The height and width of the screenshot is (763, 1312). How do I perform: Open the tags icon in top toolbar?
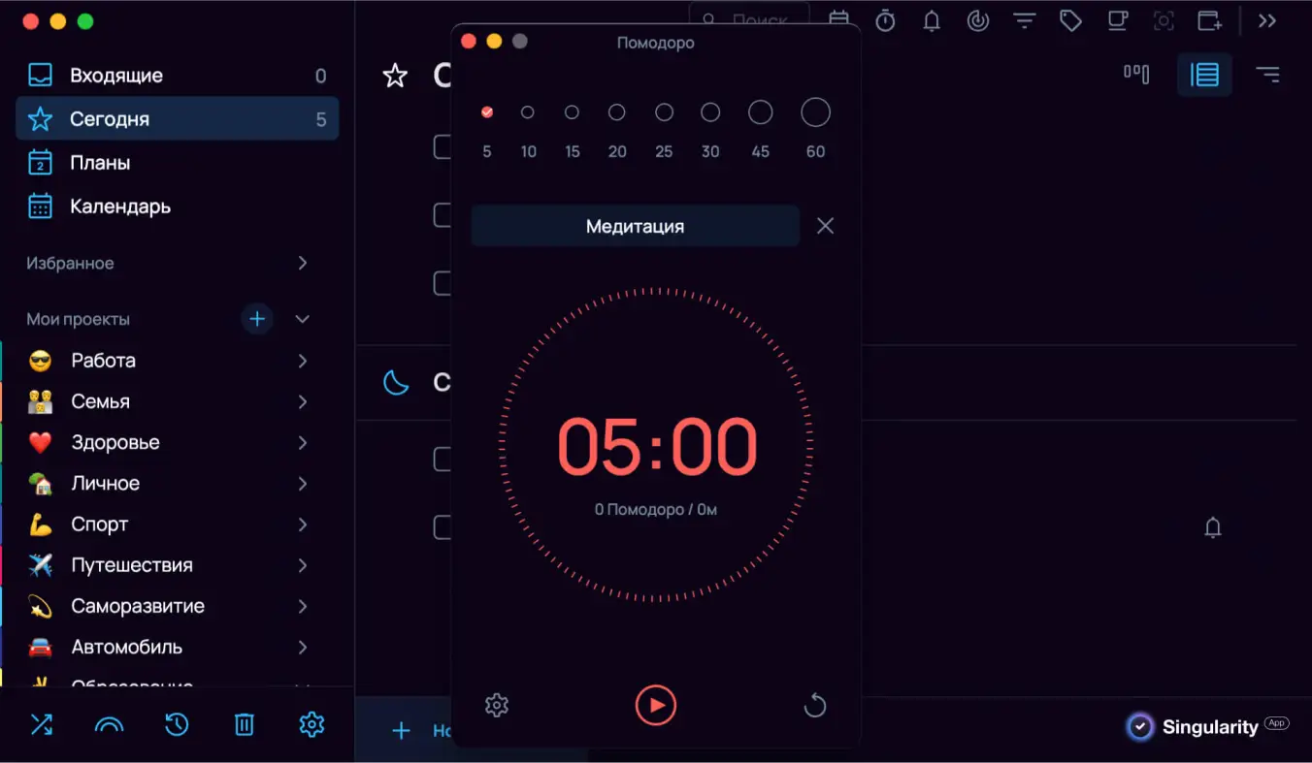[x=1070, y=20]
